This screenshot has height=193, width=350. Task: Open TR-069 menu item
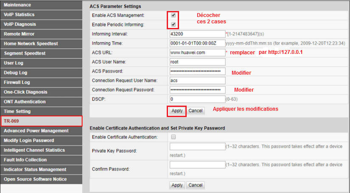[41, 121]
